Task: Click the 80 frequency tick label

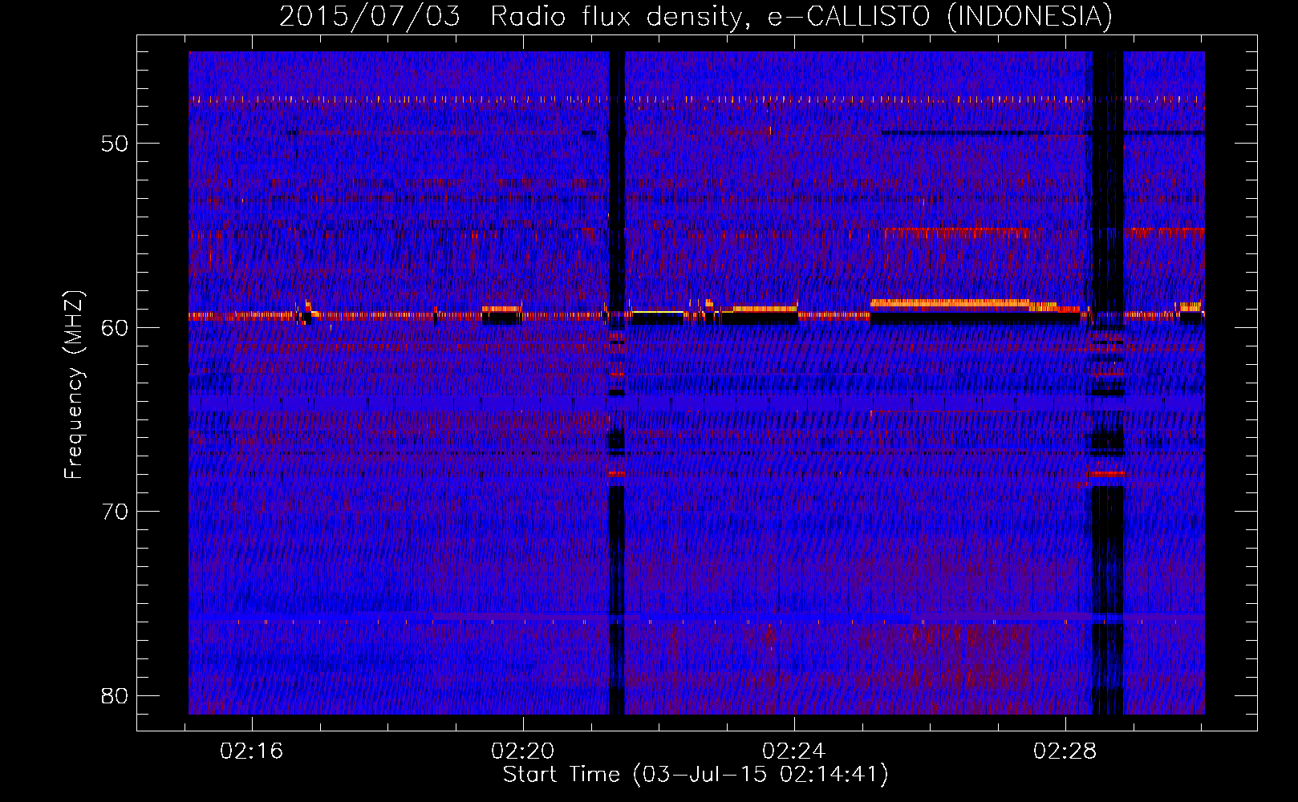Action: coord(115,695)
